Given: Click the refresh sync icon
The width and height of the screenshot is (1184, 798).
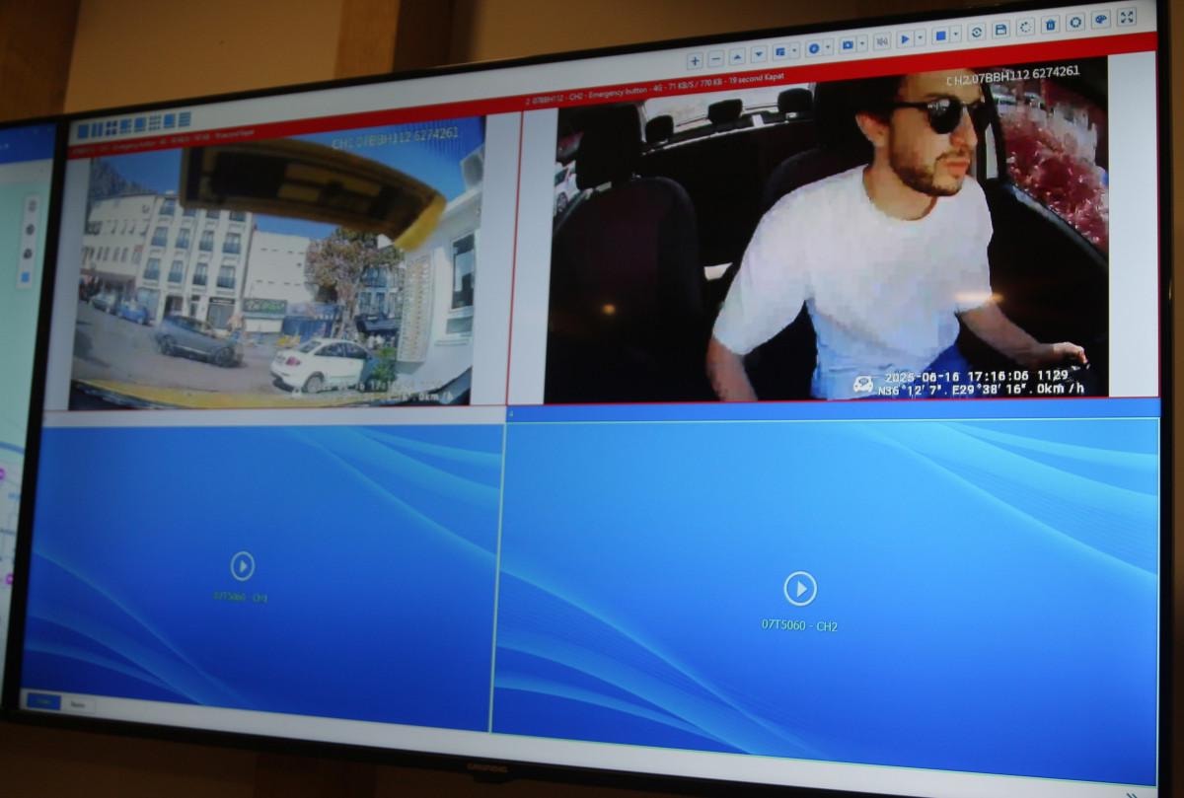Looking at the screenshot, I should 976,33.
